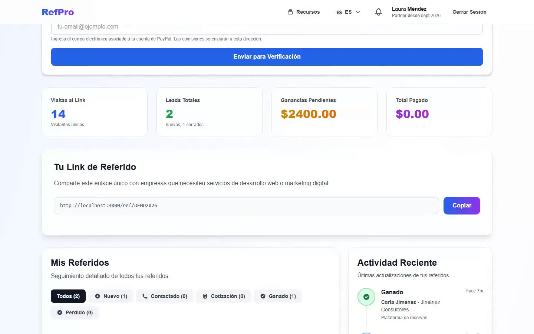Click the Tu Link de Referido heading
534x334 pixels.
coord(95,167)
